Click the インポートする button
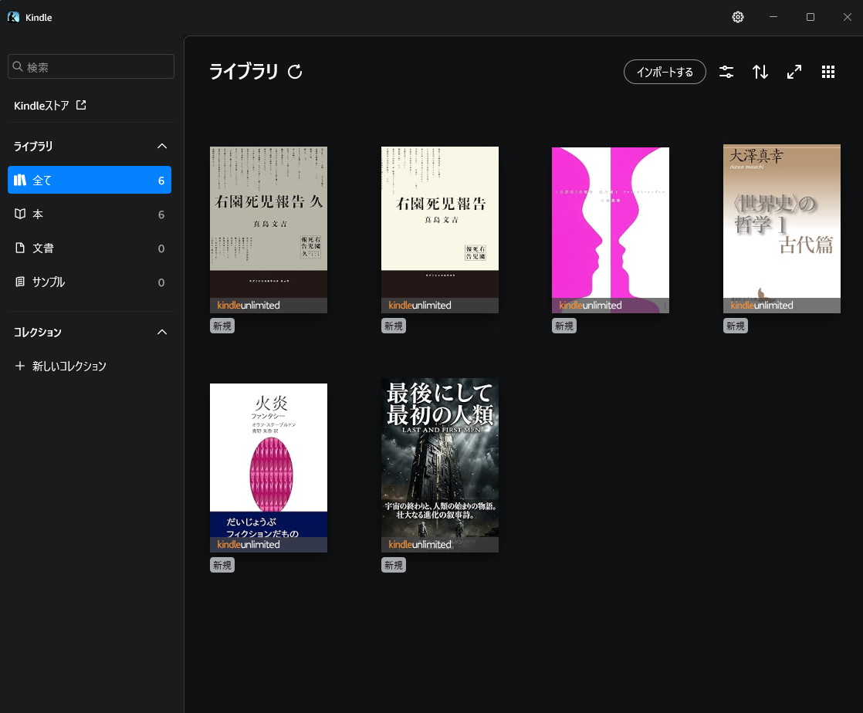The height and width of the screenshot is (713, 863). [x=665, y=72]
